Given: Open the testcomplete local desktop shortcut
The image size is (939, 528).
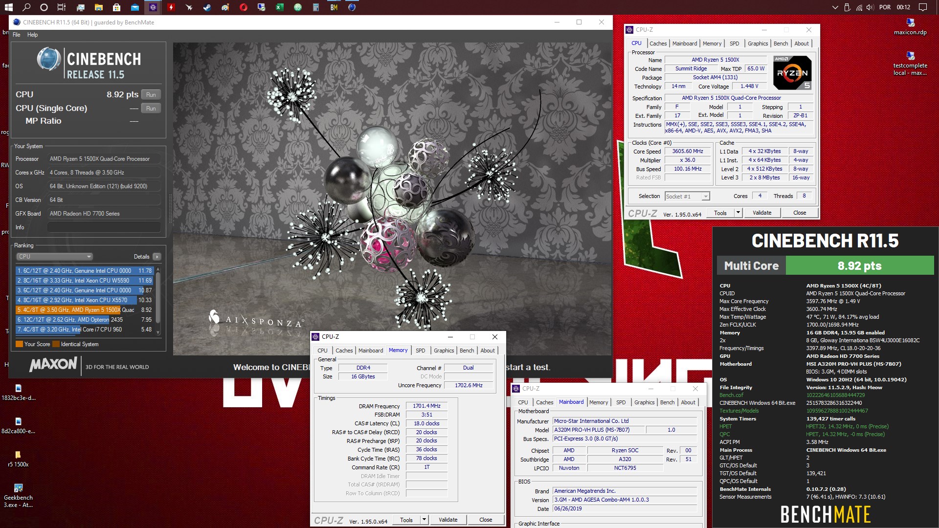Looking at the screenshot, I should pos(910,64).
